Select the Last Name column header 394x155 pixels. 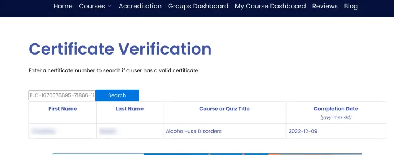pyautogui.click(x=130, y=109)
